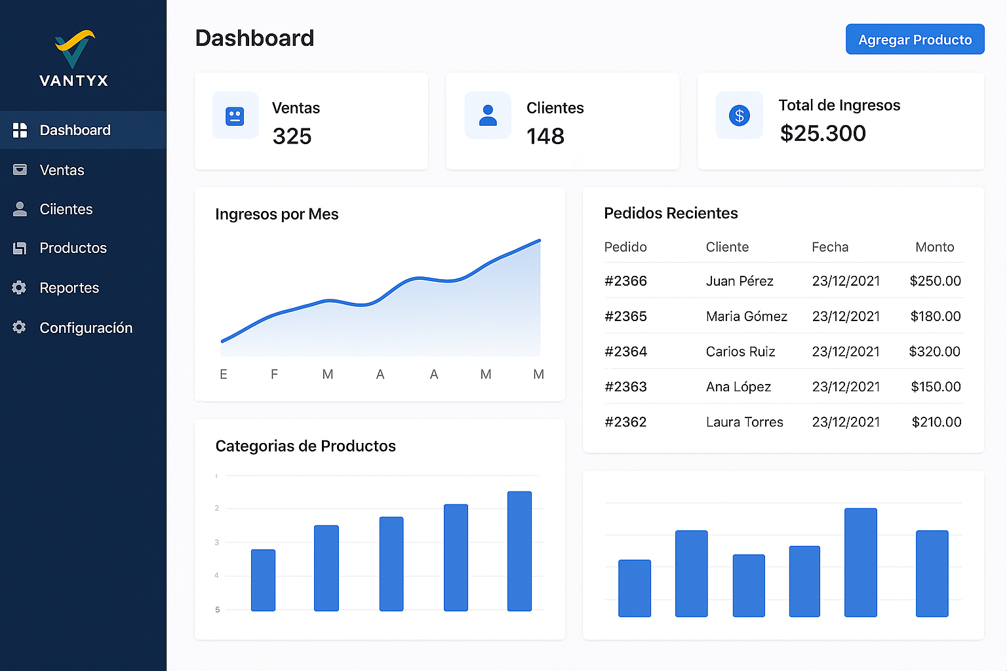The image size is (1007, 671).
Task: Click the dollar icon in Total de Ingresos
Action: pyautogui.click(x=739, y=116)
